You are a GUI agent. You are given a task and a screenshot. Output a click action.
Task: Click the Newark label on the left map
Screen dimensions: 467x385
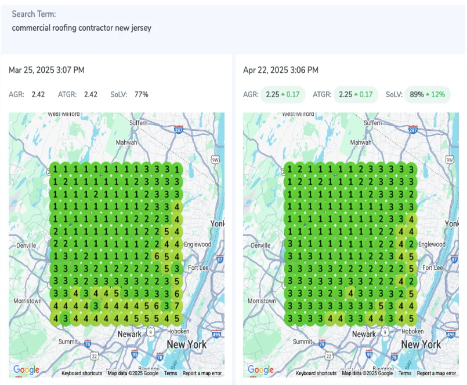pos(129,334)
